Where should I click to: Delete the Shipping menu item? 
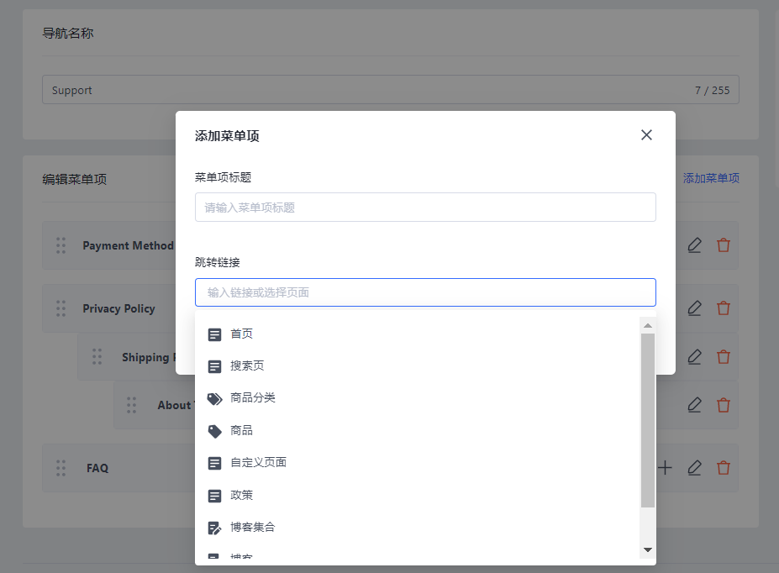click(724, 357)
